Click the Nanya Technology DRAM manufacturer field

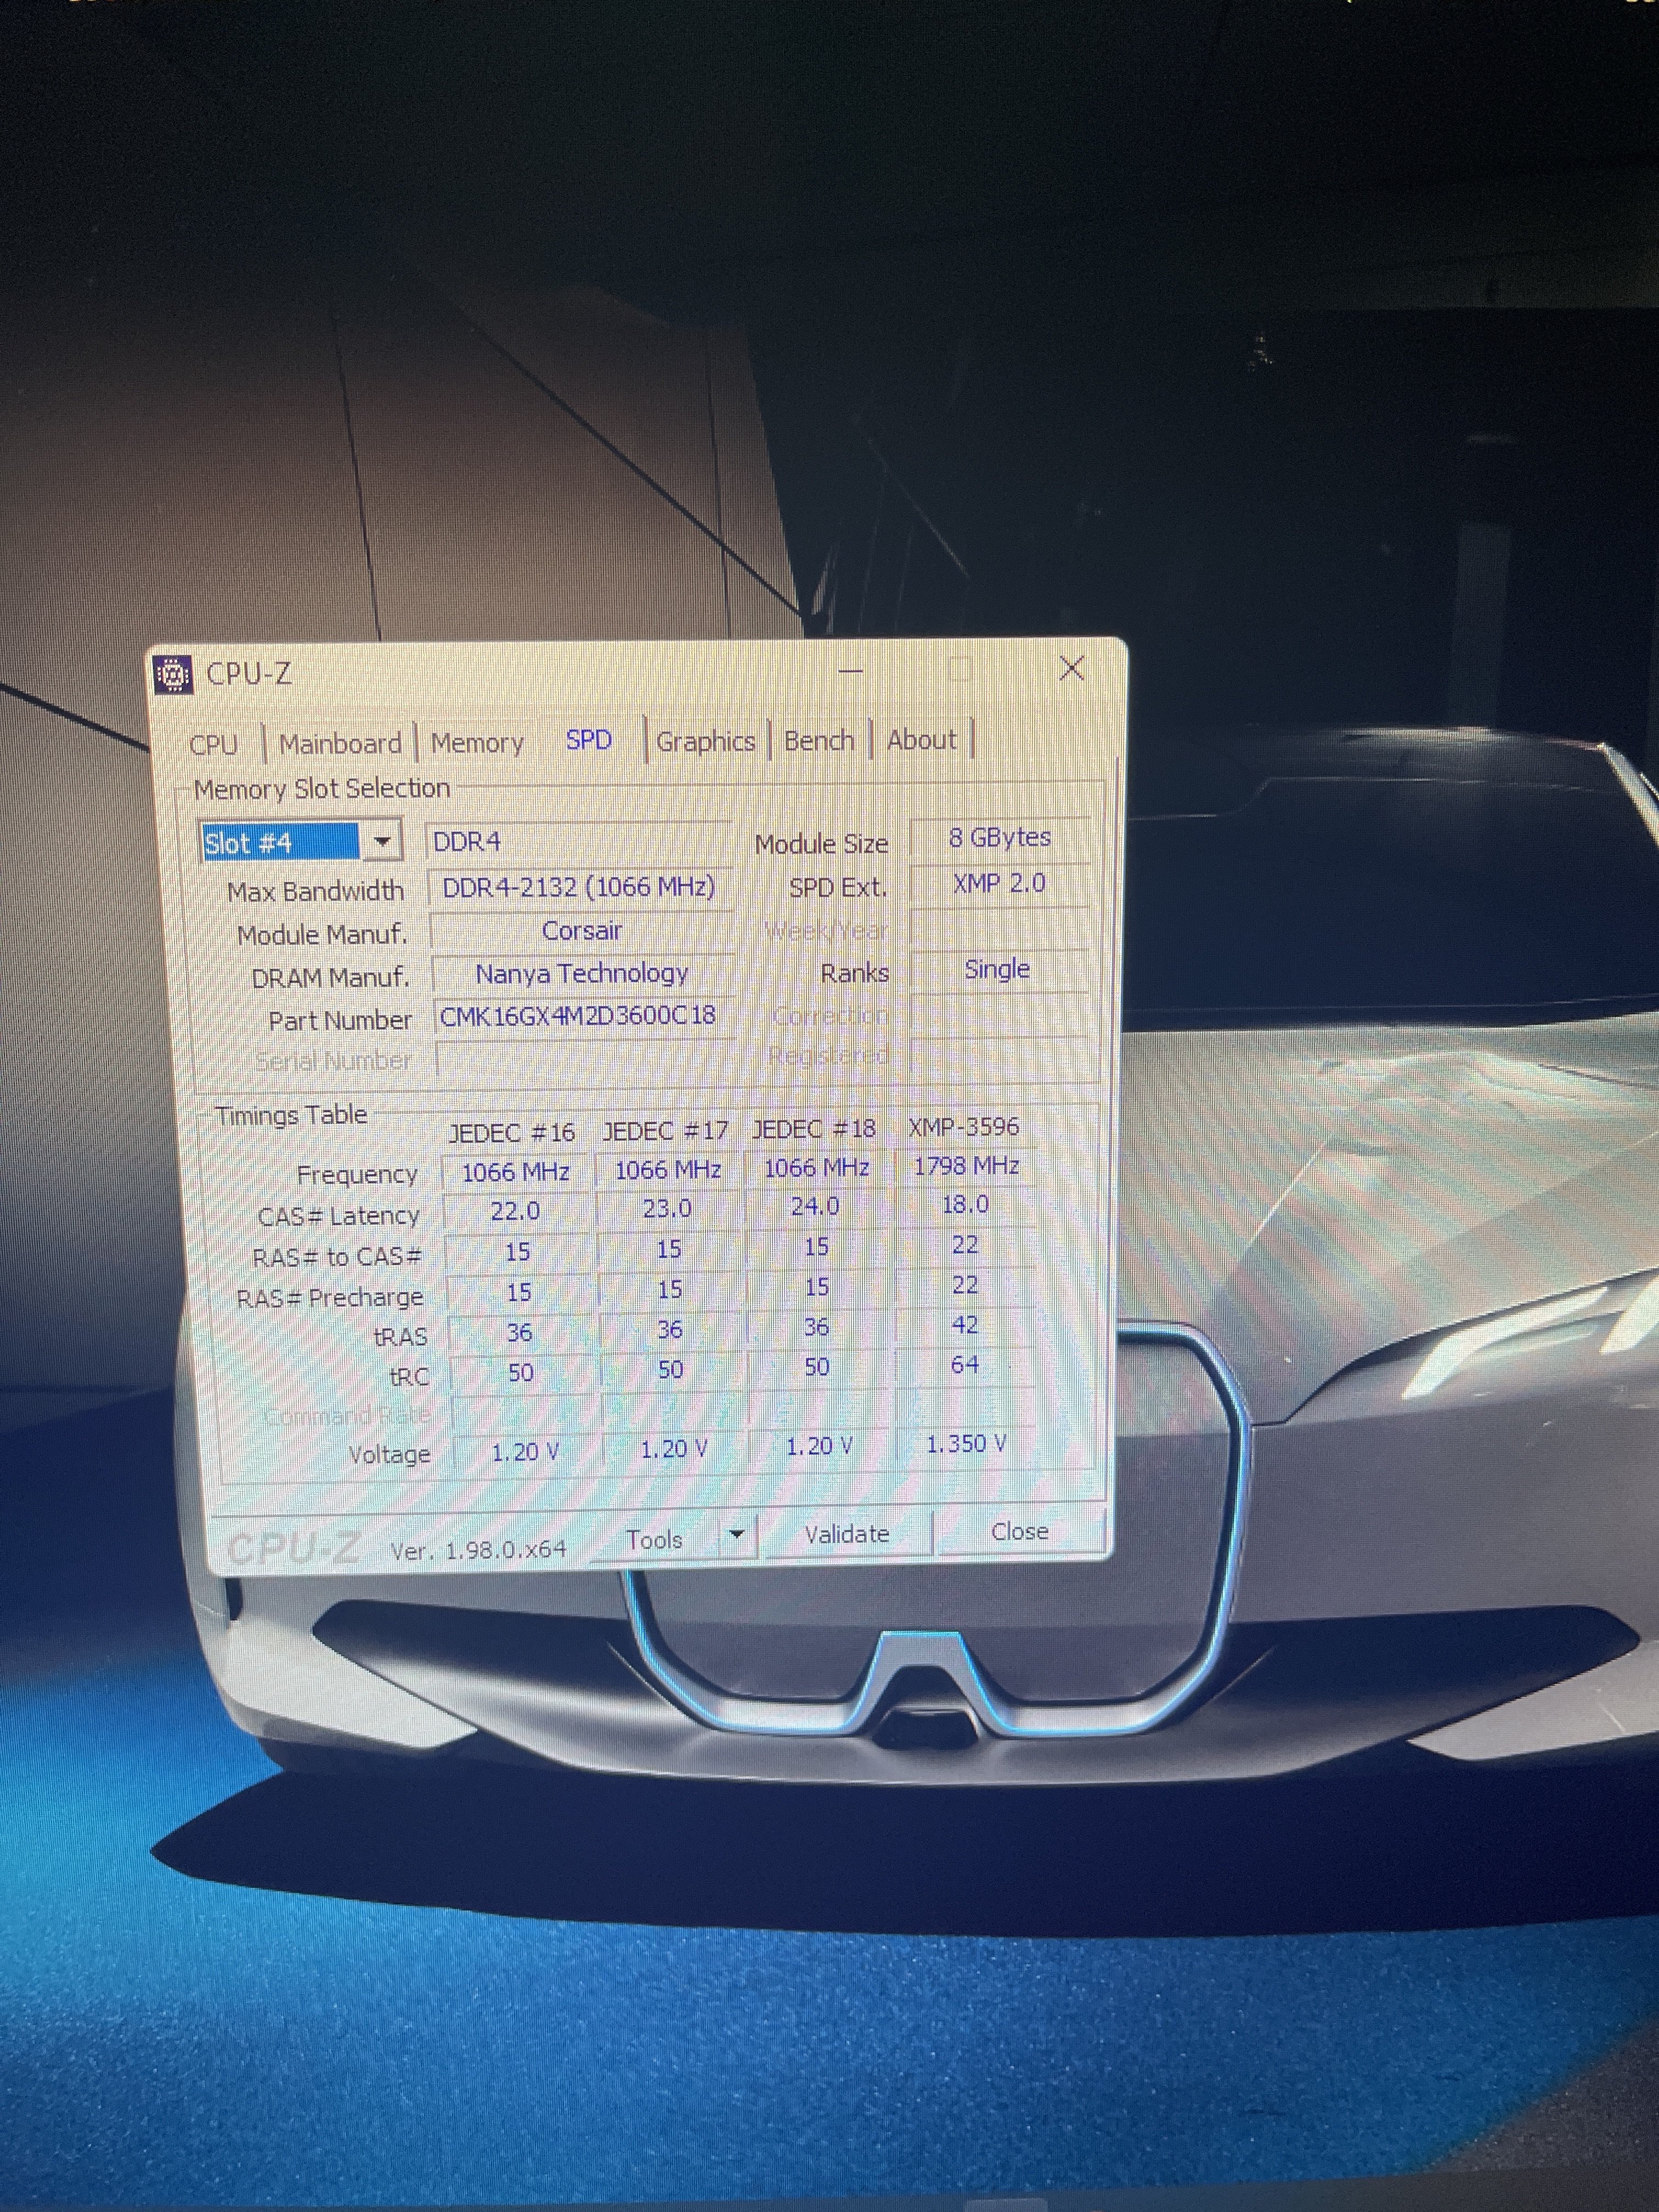click(581, 974)
